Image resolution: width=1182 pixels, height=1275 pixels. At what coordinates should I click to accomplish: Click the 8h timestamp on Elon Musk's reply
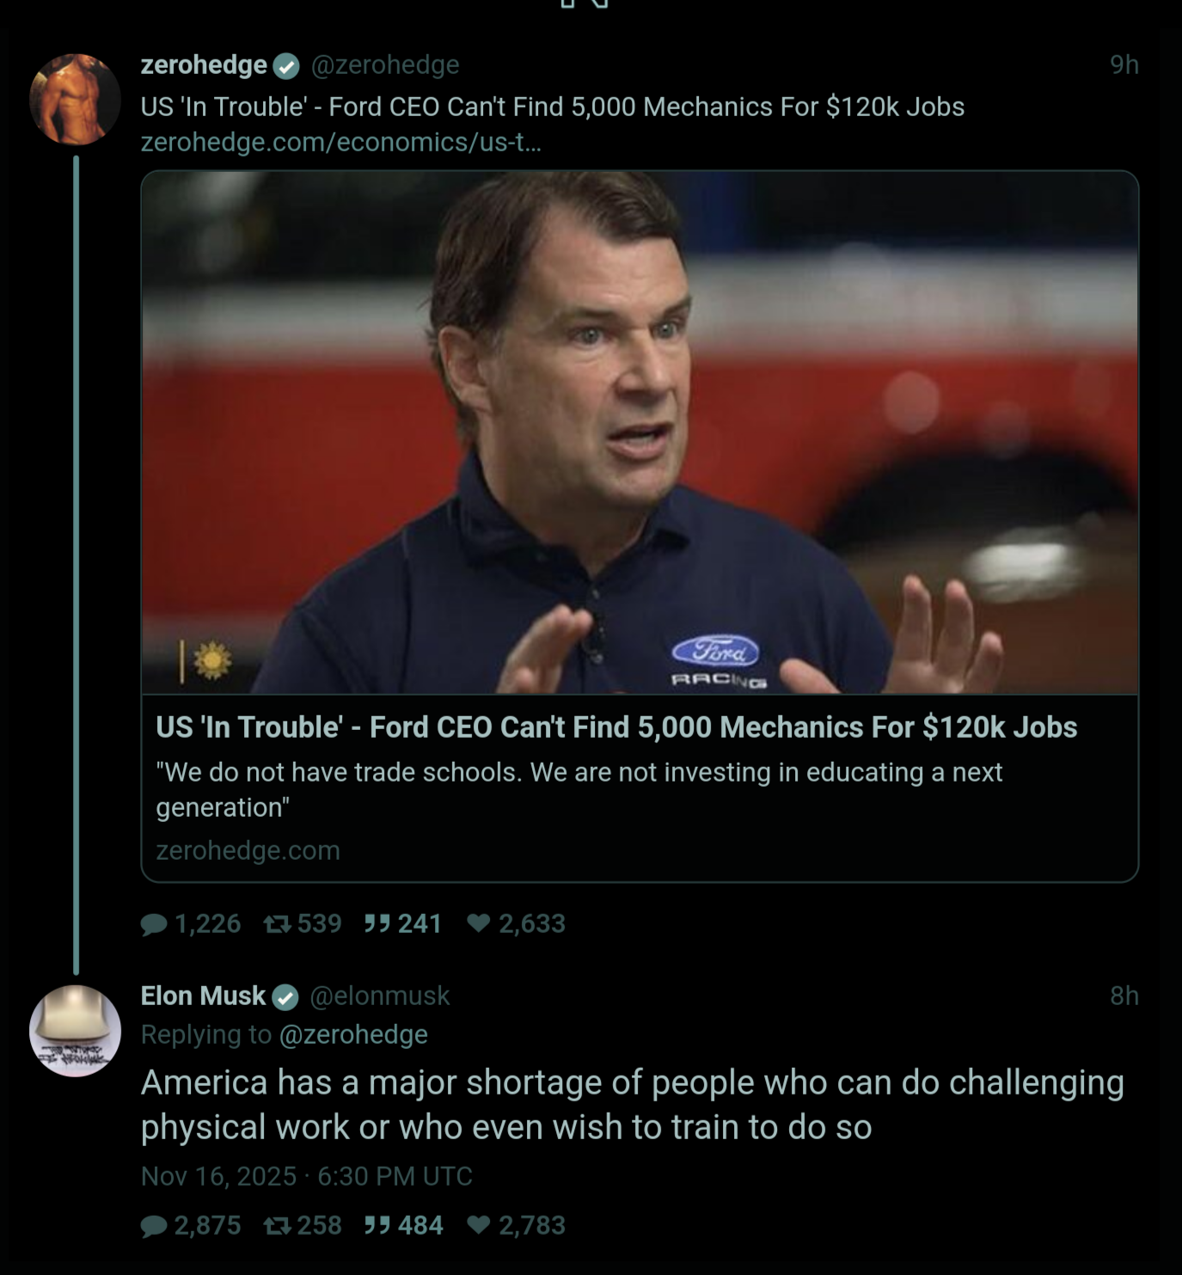point(1124,996)
